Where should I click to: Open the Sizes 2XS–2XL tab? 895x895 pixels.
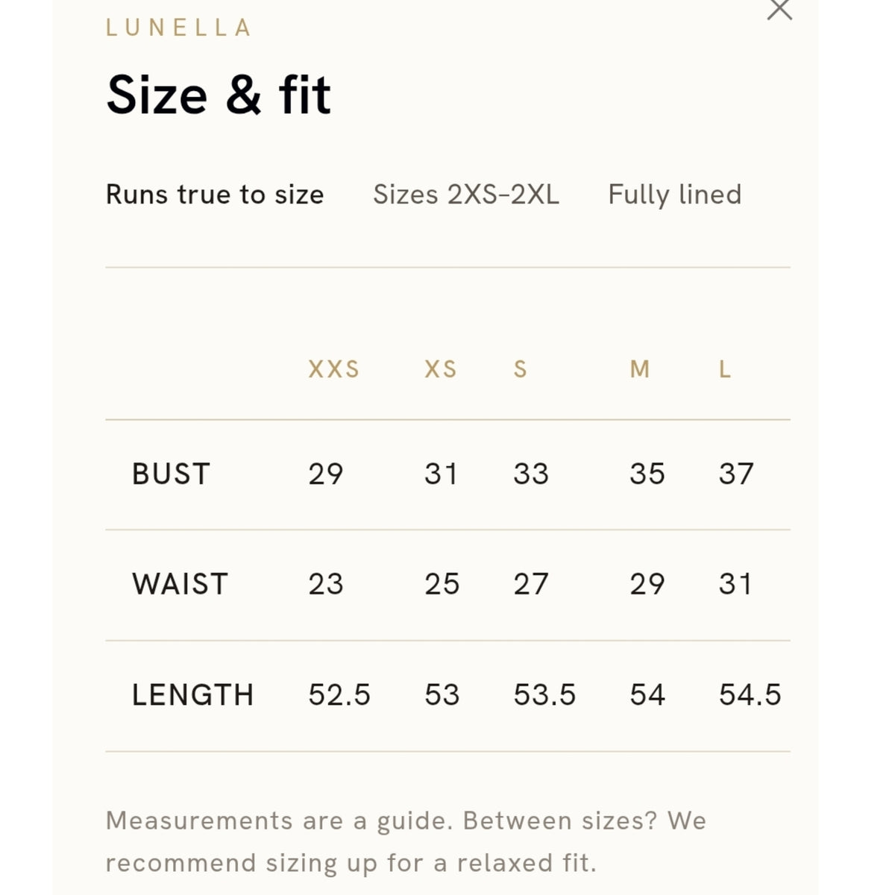pos(466,195)
